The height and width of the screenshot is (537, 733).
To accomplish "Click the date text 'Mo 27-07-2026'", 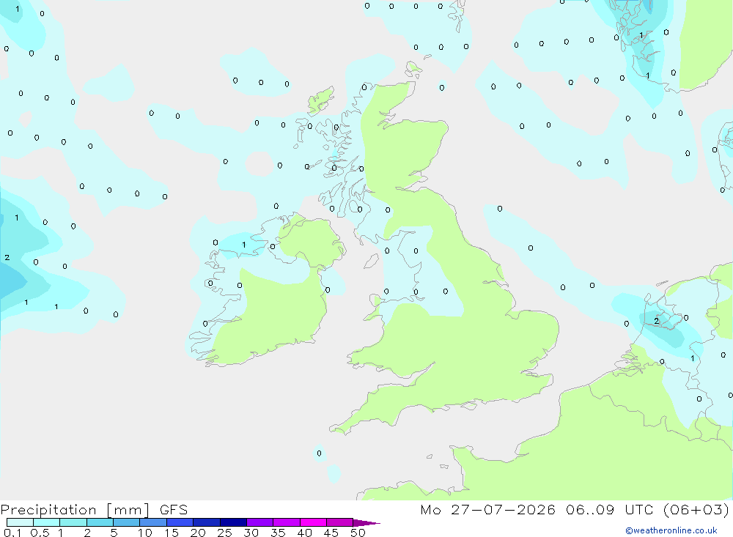I will [487, 510].
